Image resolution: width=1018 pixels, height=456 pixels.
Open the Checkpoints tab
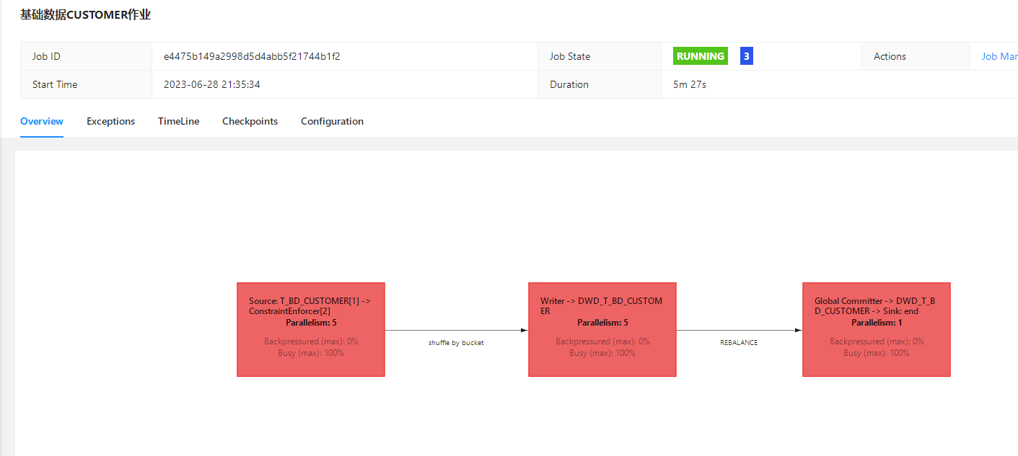point(250,121)
